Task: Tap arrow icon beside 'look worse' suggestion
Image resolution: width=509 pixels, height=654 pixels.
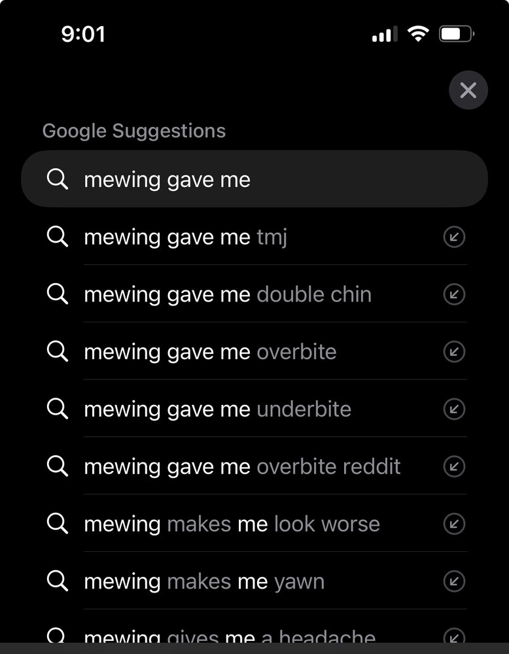Action: (x=454, y=524)
